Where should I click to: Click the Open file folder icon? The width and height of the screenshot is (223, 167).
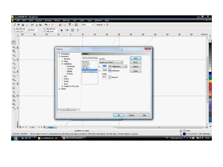(x=19, y=25)
